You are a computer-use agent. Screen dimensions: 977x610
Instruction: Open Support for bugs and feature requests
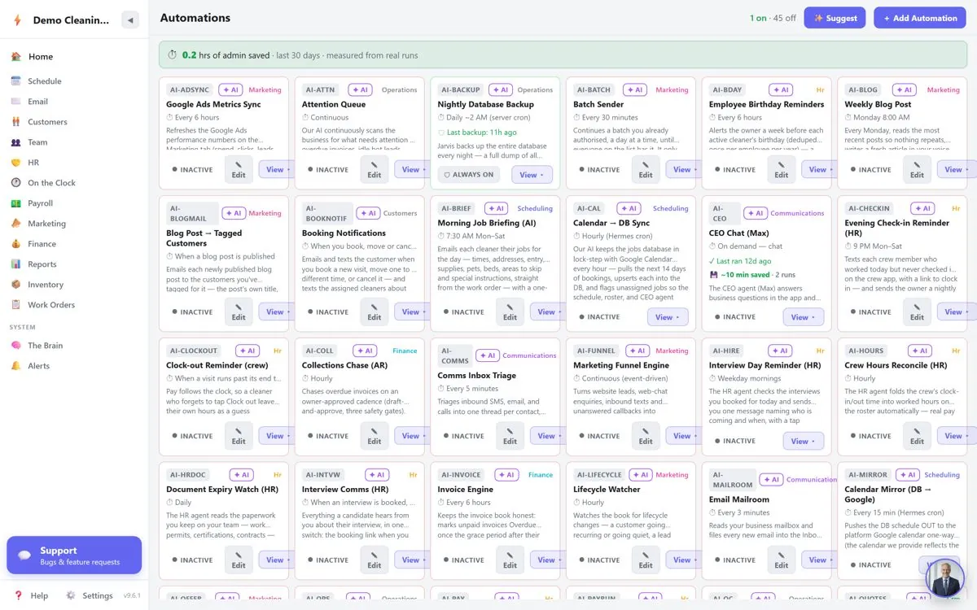74,556
